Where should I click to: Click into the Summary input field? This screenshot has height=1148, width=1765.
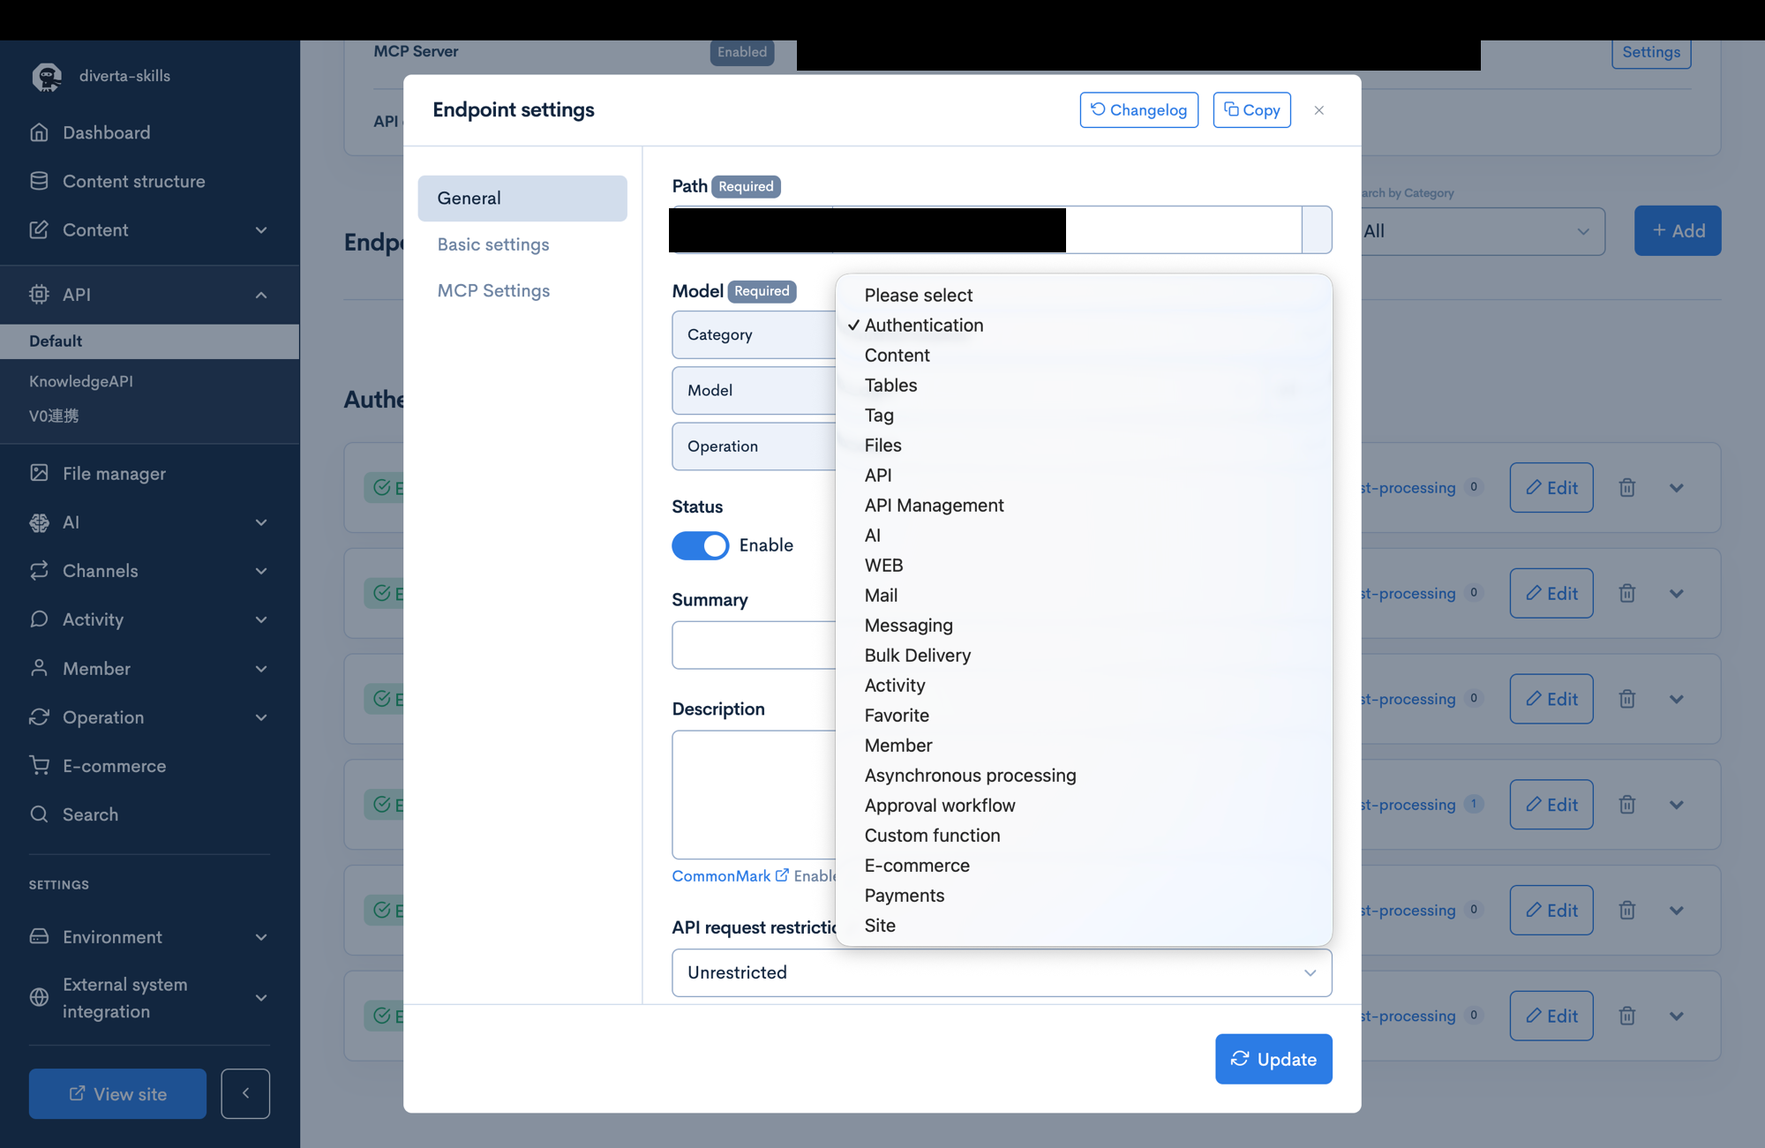click(x=754, y=645)
